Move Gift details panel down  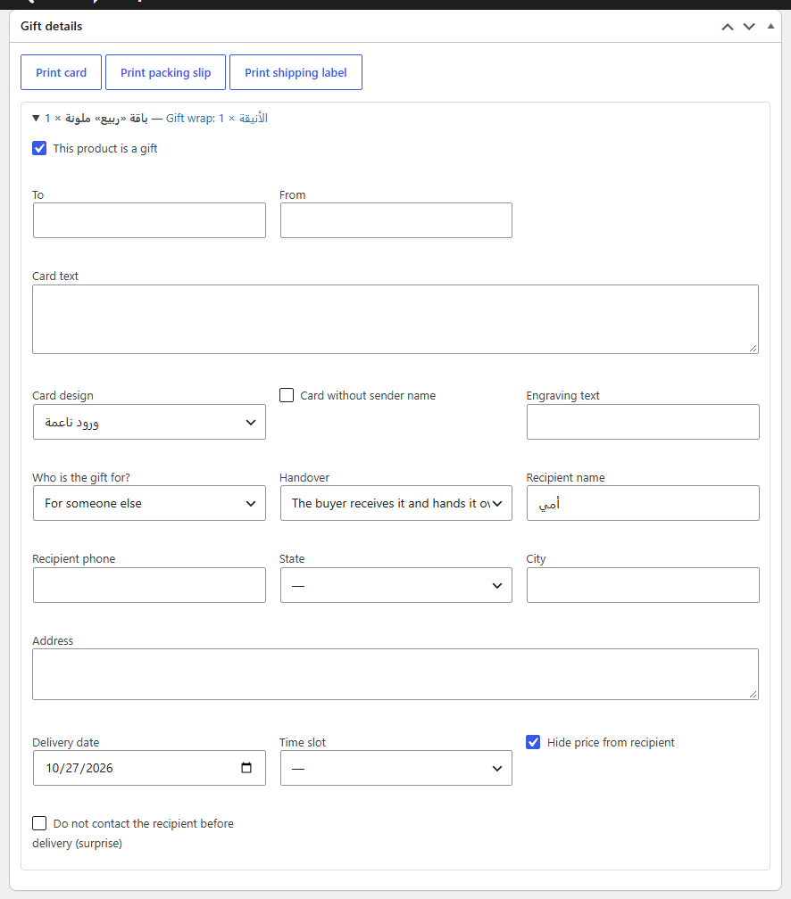749,27
